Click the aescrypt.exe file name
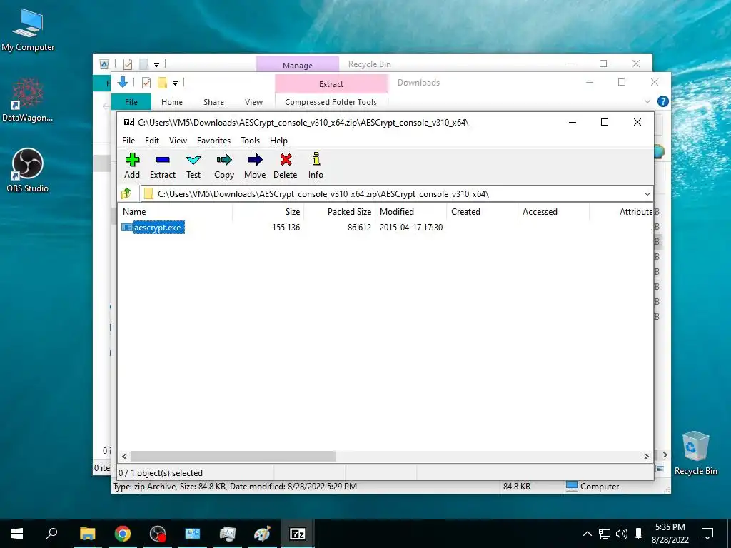Screen dimensions: 731x548 pyautogui.click(x=158, y=228)
